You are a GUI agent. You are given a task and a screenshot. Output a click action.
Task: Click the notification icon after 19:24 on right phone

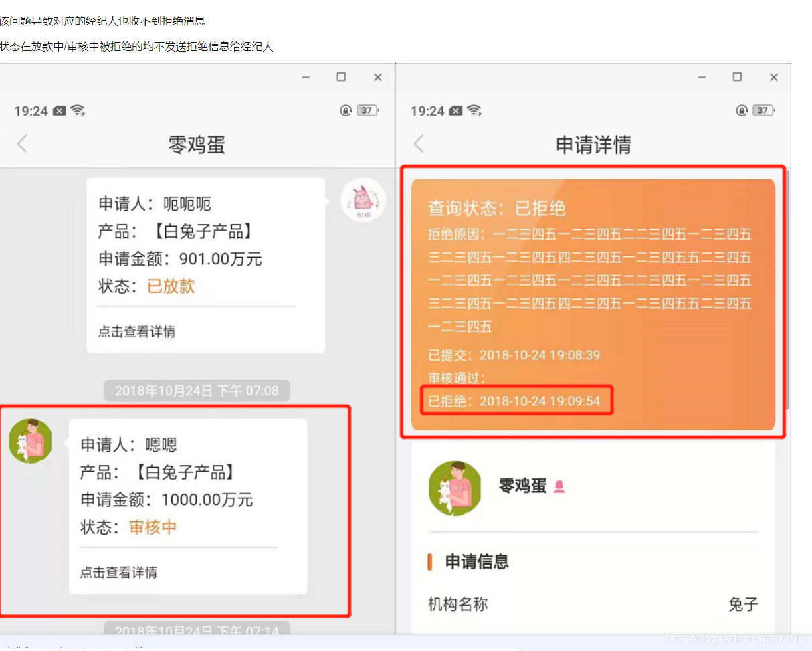(455, 110)
